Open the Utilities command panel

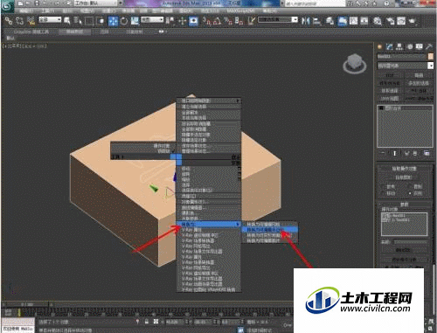428,46
